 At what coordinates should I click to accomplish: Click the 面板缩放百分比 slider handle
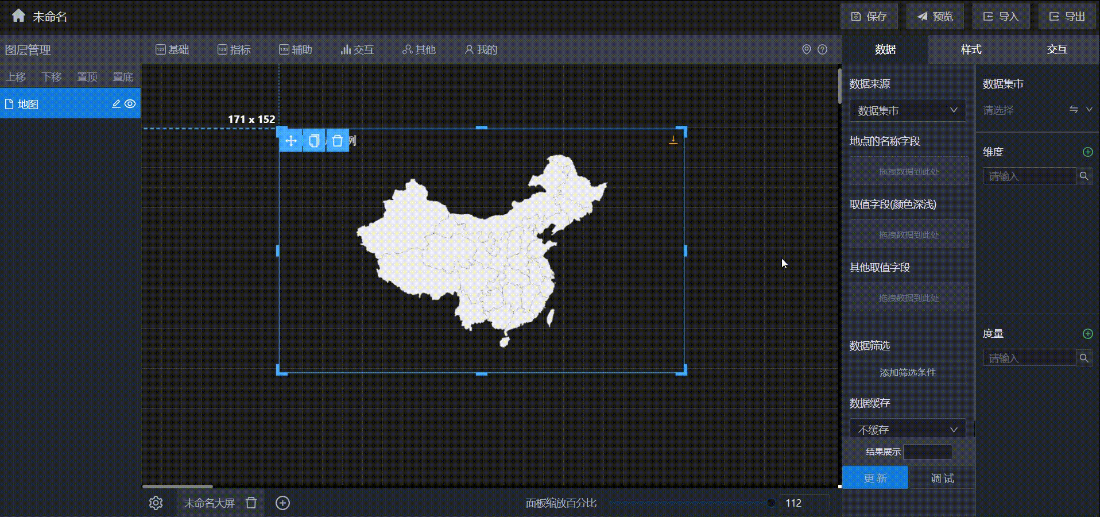[771, 503]
